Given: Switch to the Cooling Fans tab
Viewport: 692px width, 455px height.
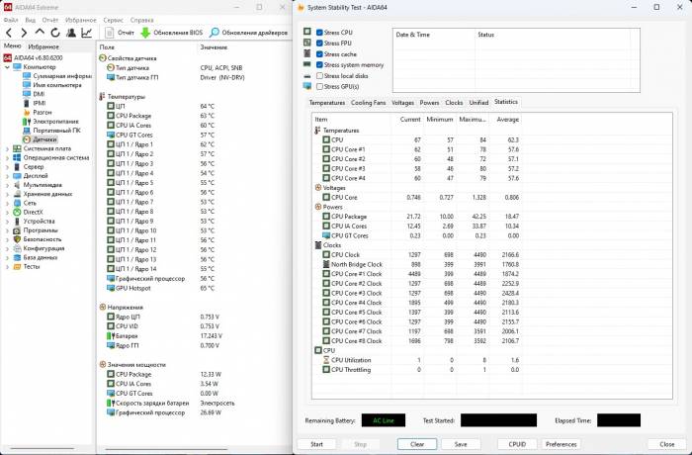Looking at the screenshot, I should [368, 103].
